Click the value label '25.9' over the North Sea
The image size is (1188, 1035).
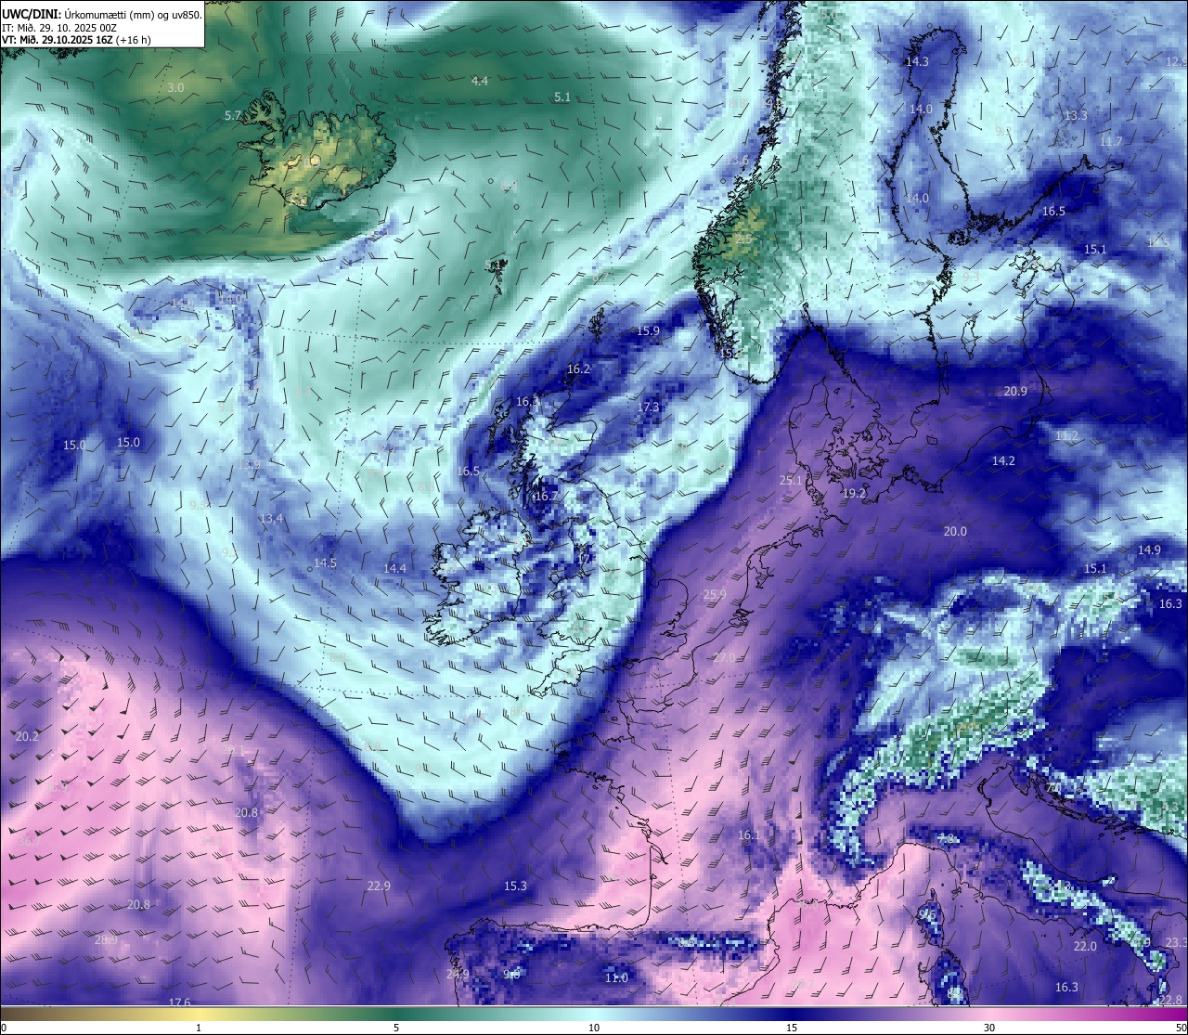pyautogui.click(x=715, y=595)
